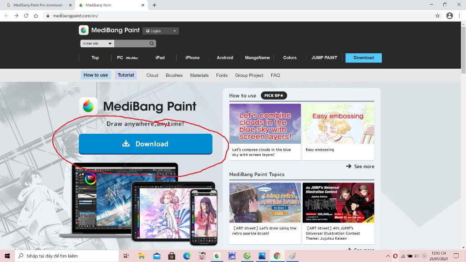Screen dimensions: 466x262
Task: Click the How to use button
Action: click(96, 75)
